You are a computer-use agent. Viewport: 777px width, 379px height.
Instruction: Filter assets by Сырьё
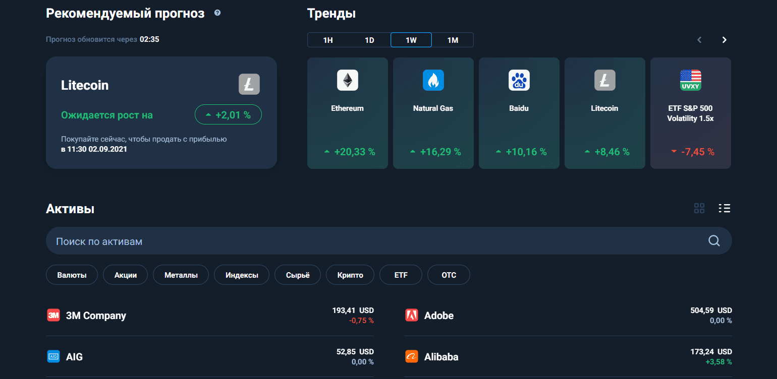[x=298, y=275]
